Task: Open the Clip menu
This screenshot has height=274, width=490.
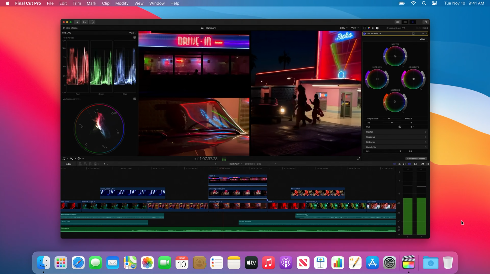Action: point(106,3)
